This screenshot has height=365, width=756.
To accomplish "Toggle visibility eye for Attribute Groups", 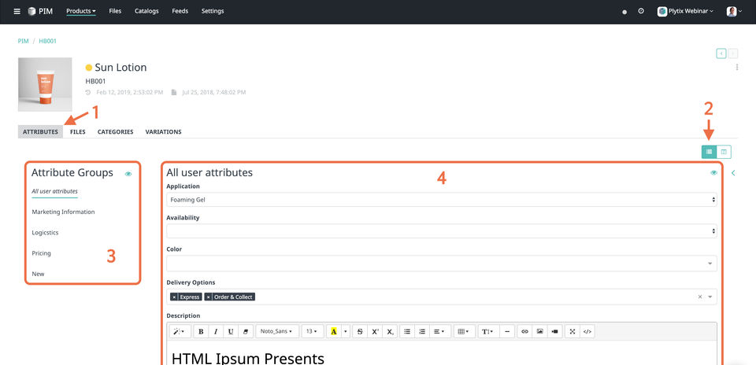I will 128,174.
